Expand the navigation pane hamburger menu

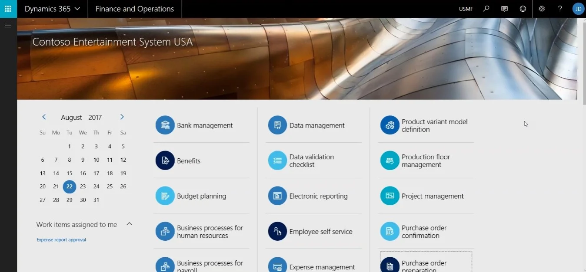pyautogui.click(x=7, y=26)
